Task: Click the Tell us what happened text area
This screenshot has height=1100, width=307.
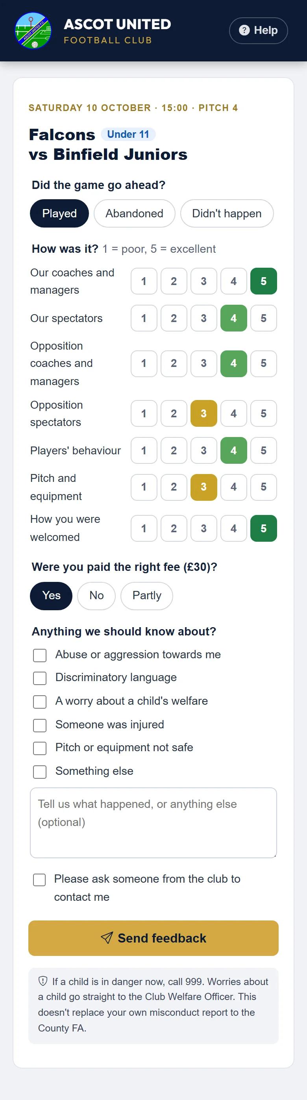Action: tap(153, 822)
